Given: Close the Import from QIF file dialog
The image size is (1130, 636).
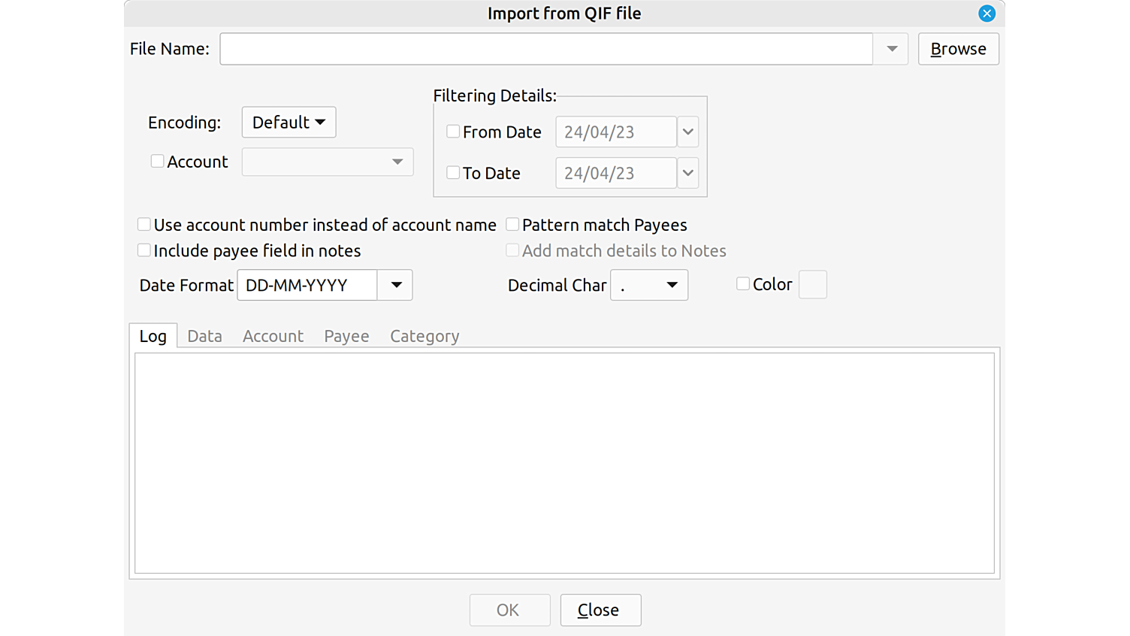Looking at the screenshot, I should point(986,14).
